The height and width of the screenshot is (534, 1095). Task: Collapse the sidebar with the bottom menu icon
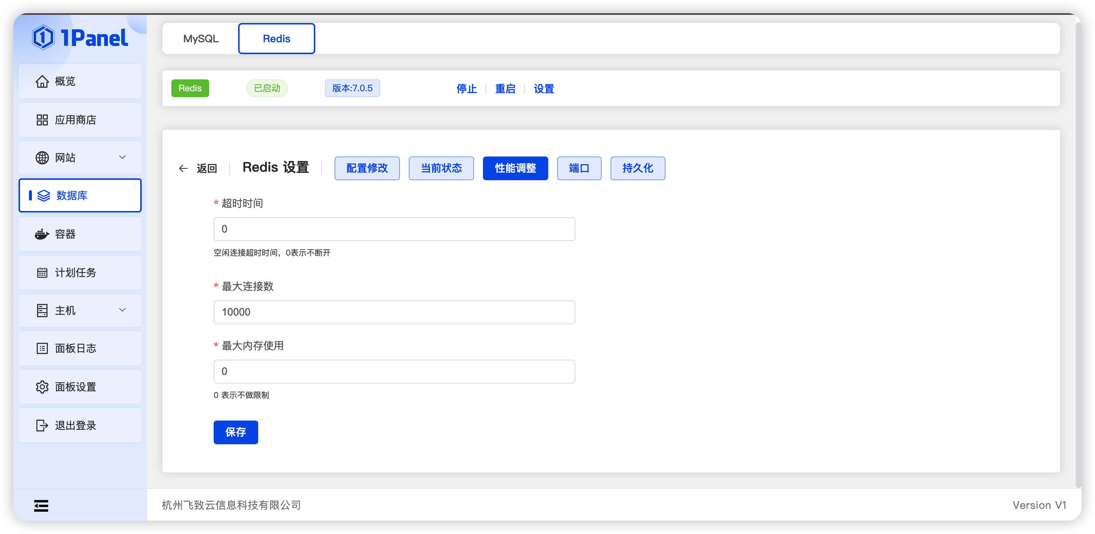coord(41,505)
